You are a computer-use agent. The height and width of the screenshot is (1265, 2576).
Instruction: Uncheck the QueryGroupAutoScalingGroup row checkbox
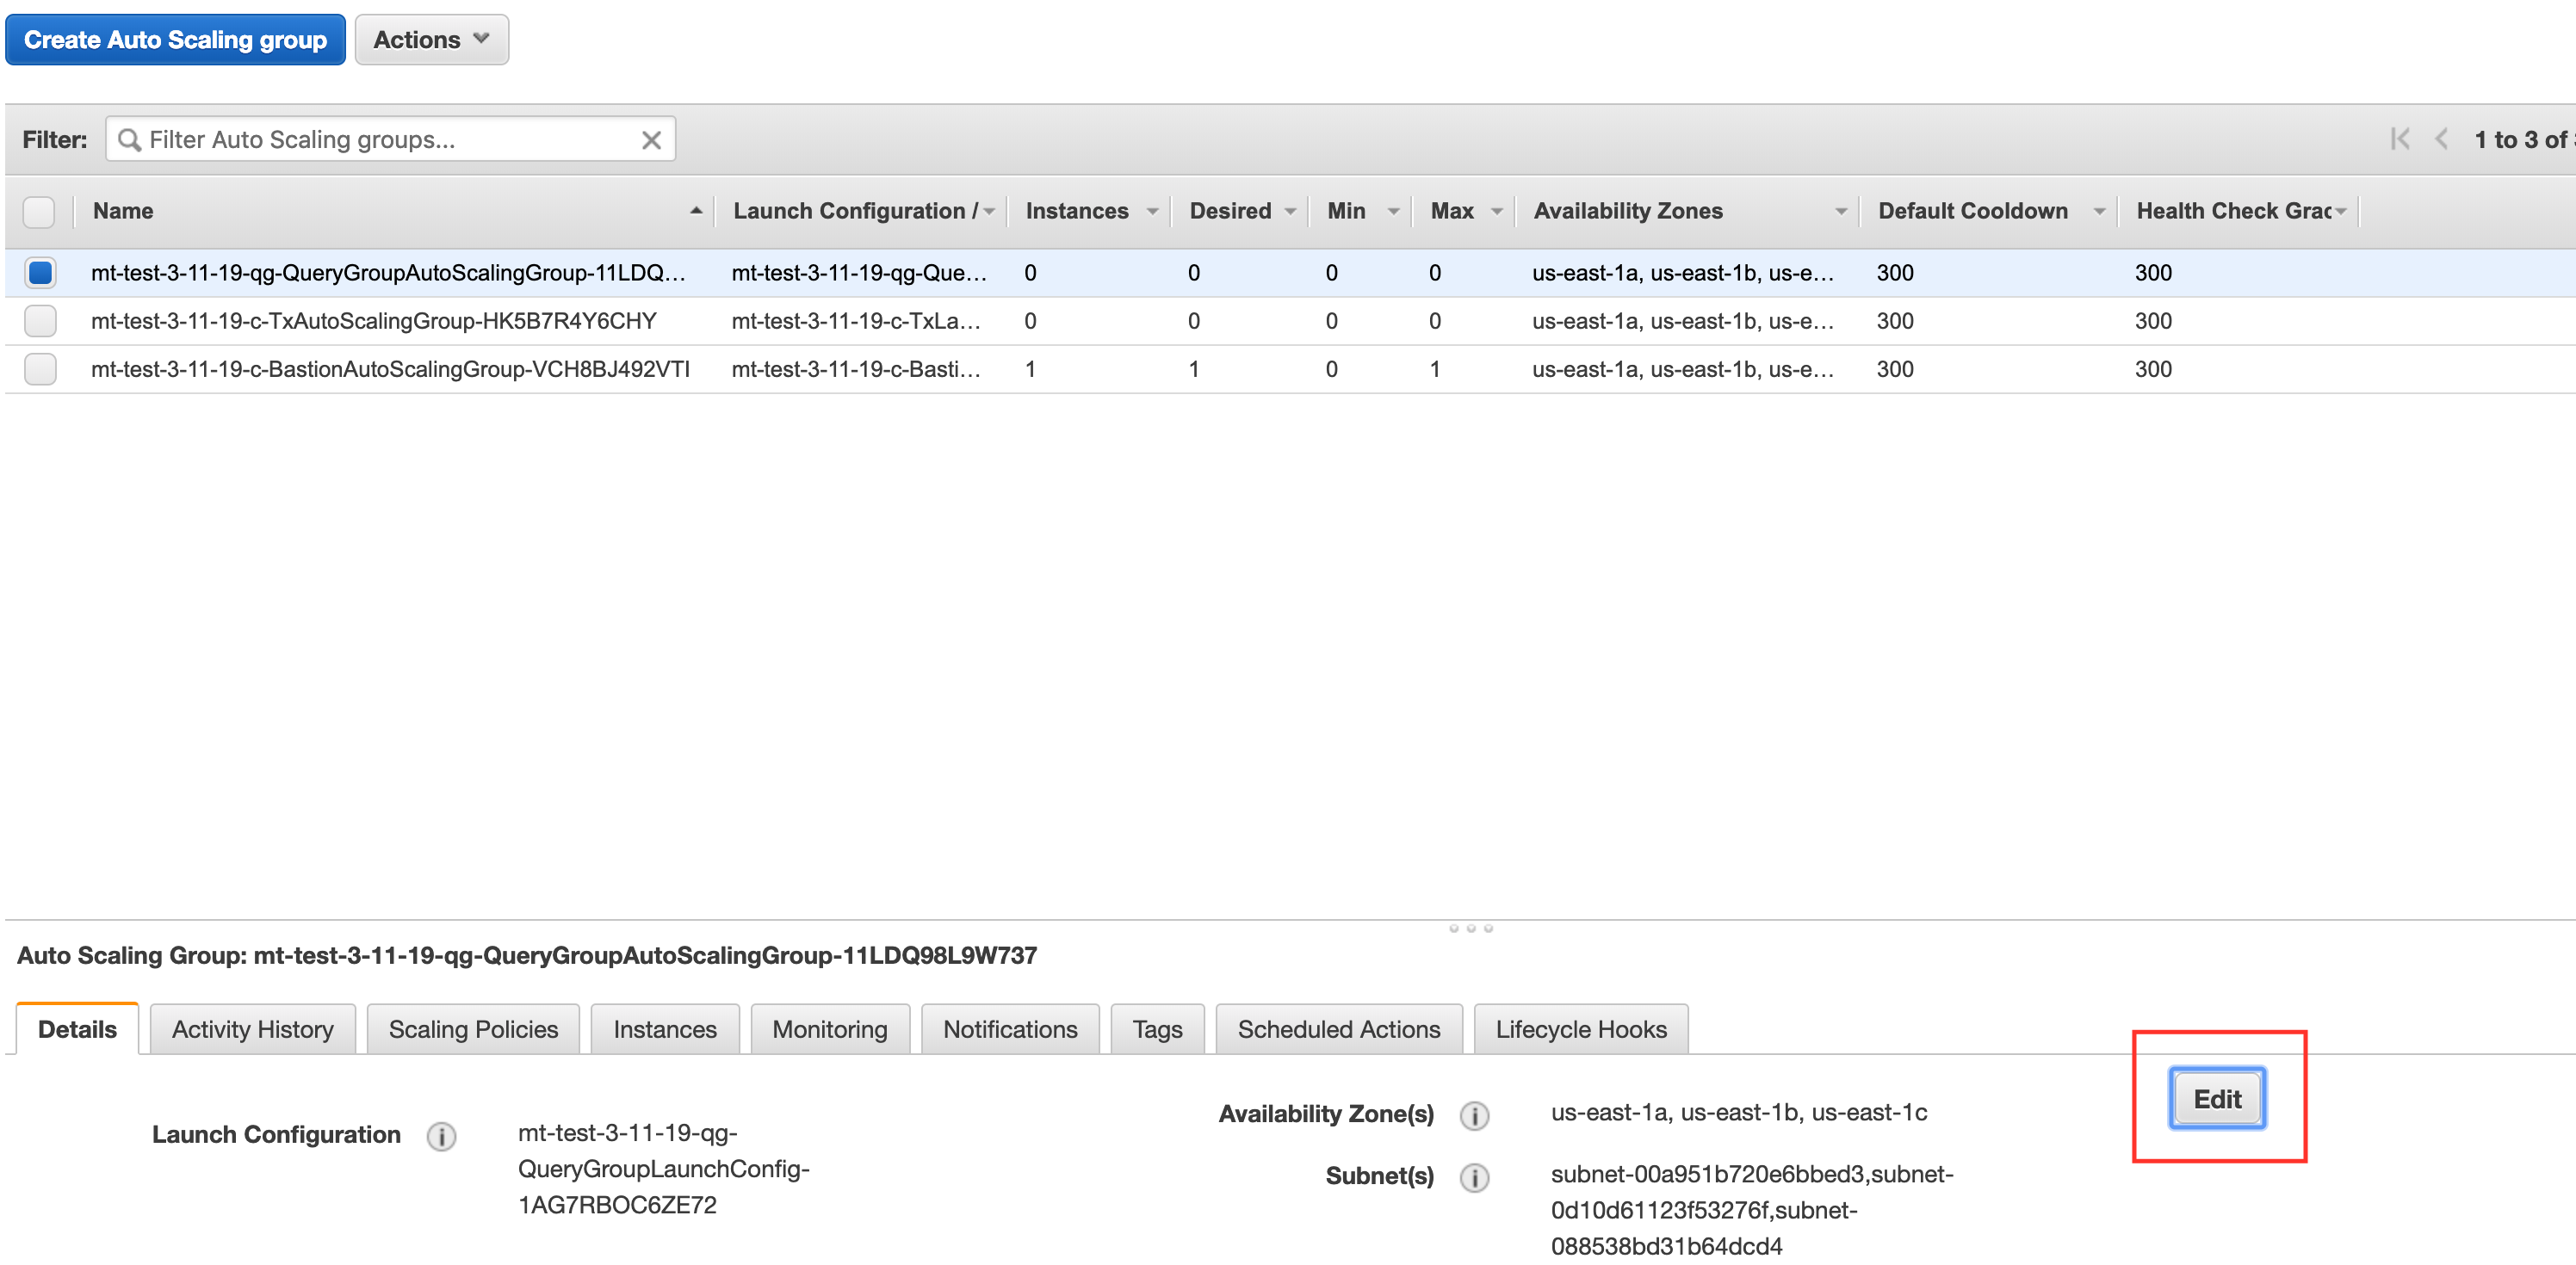click(x=41, y=273)
